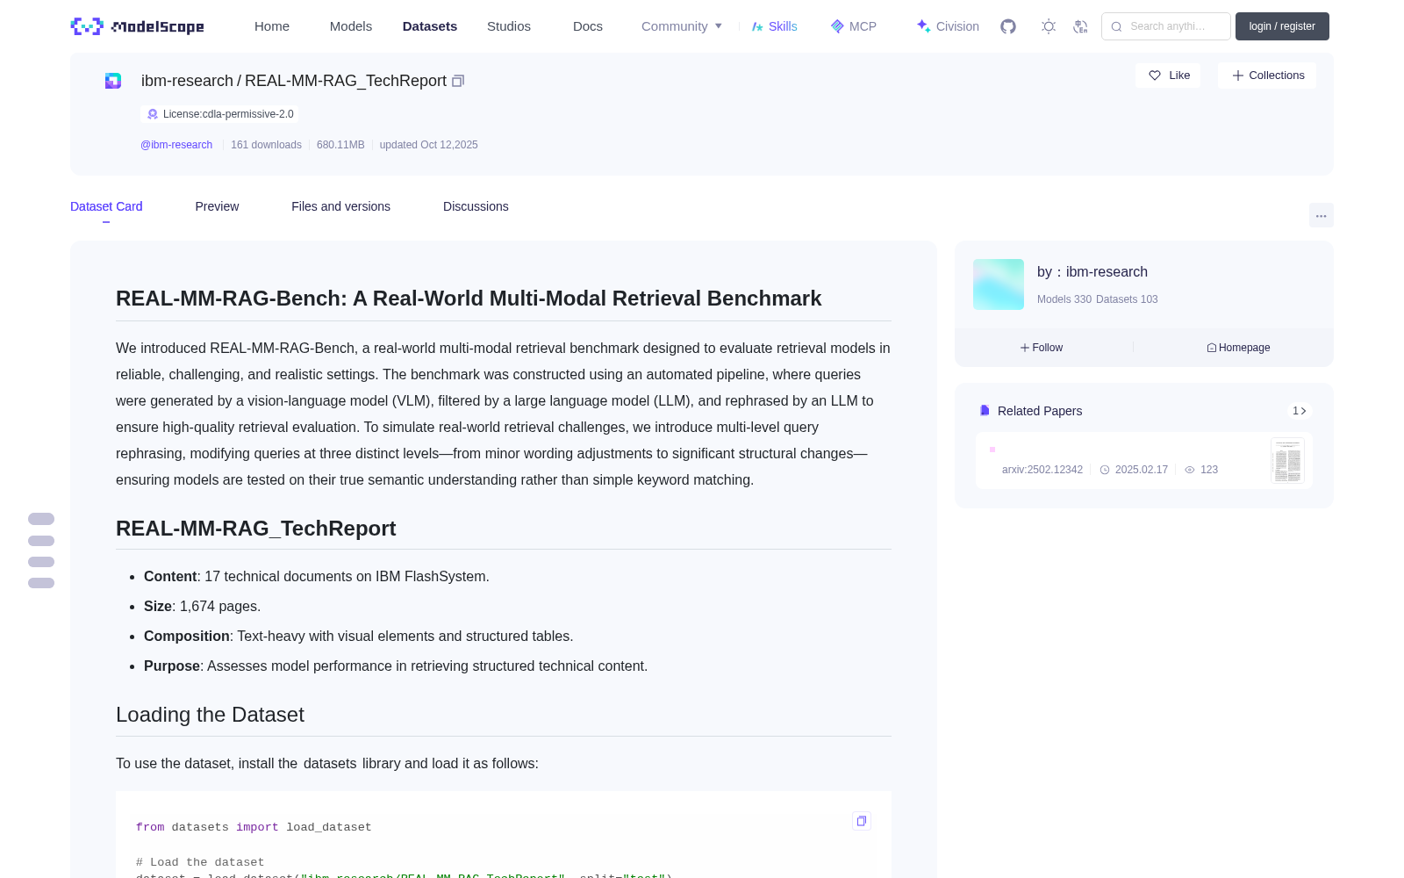This screenshot has width=1404, height=878.
Task: Expand the Community dropdown menu
Action: (x=682, y=26)
